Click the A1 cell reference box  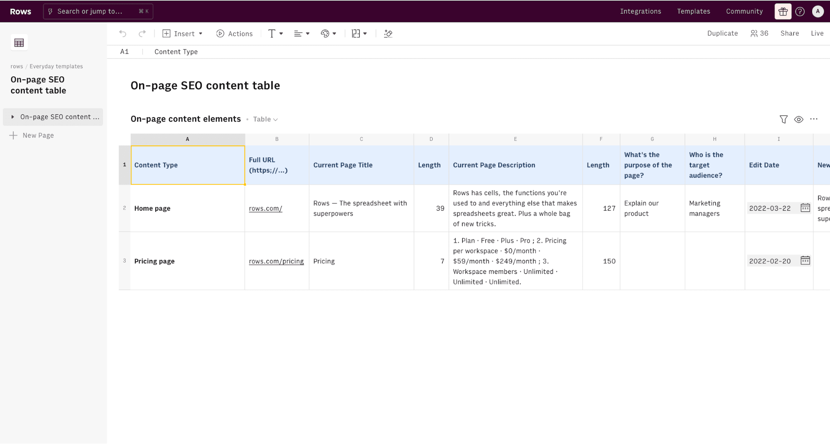tap(125, 52)
